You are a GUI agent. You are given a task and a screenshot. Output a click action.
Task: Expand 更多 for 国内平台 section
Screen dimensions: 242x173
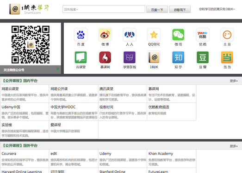pos(234,81)
